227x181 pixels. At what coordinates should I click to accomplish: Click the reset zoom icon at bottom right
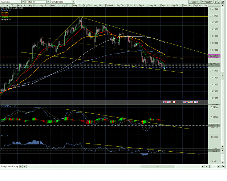pyautogui.click(x=223, y=167)
